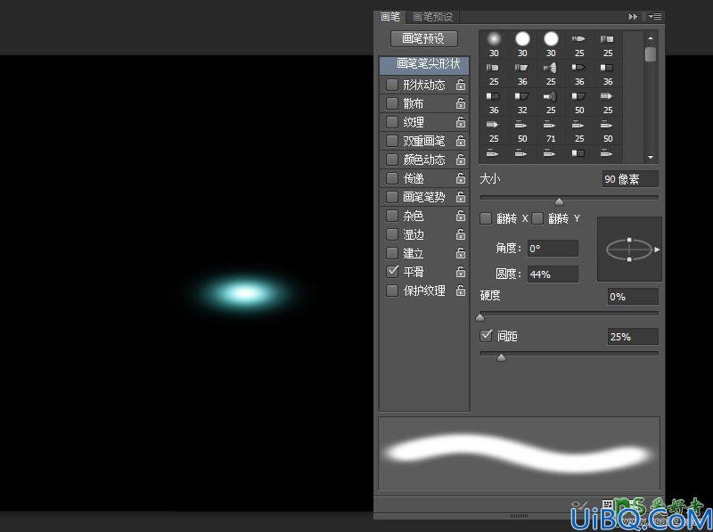Enable the 杂色 checkbox

click(392, 216)
